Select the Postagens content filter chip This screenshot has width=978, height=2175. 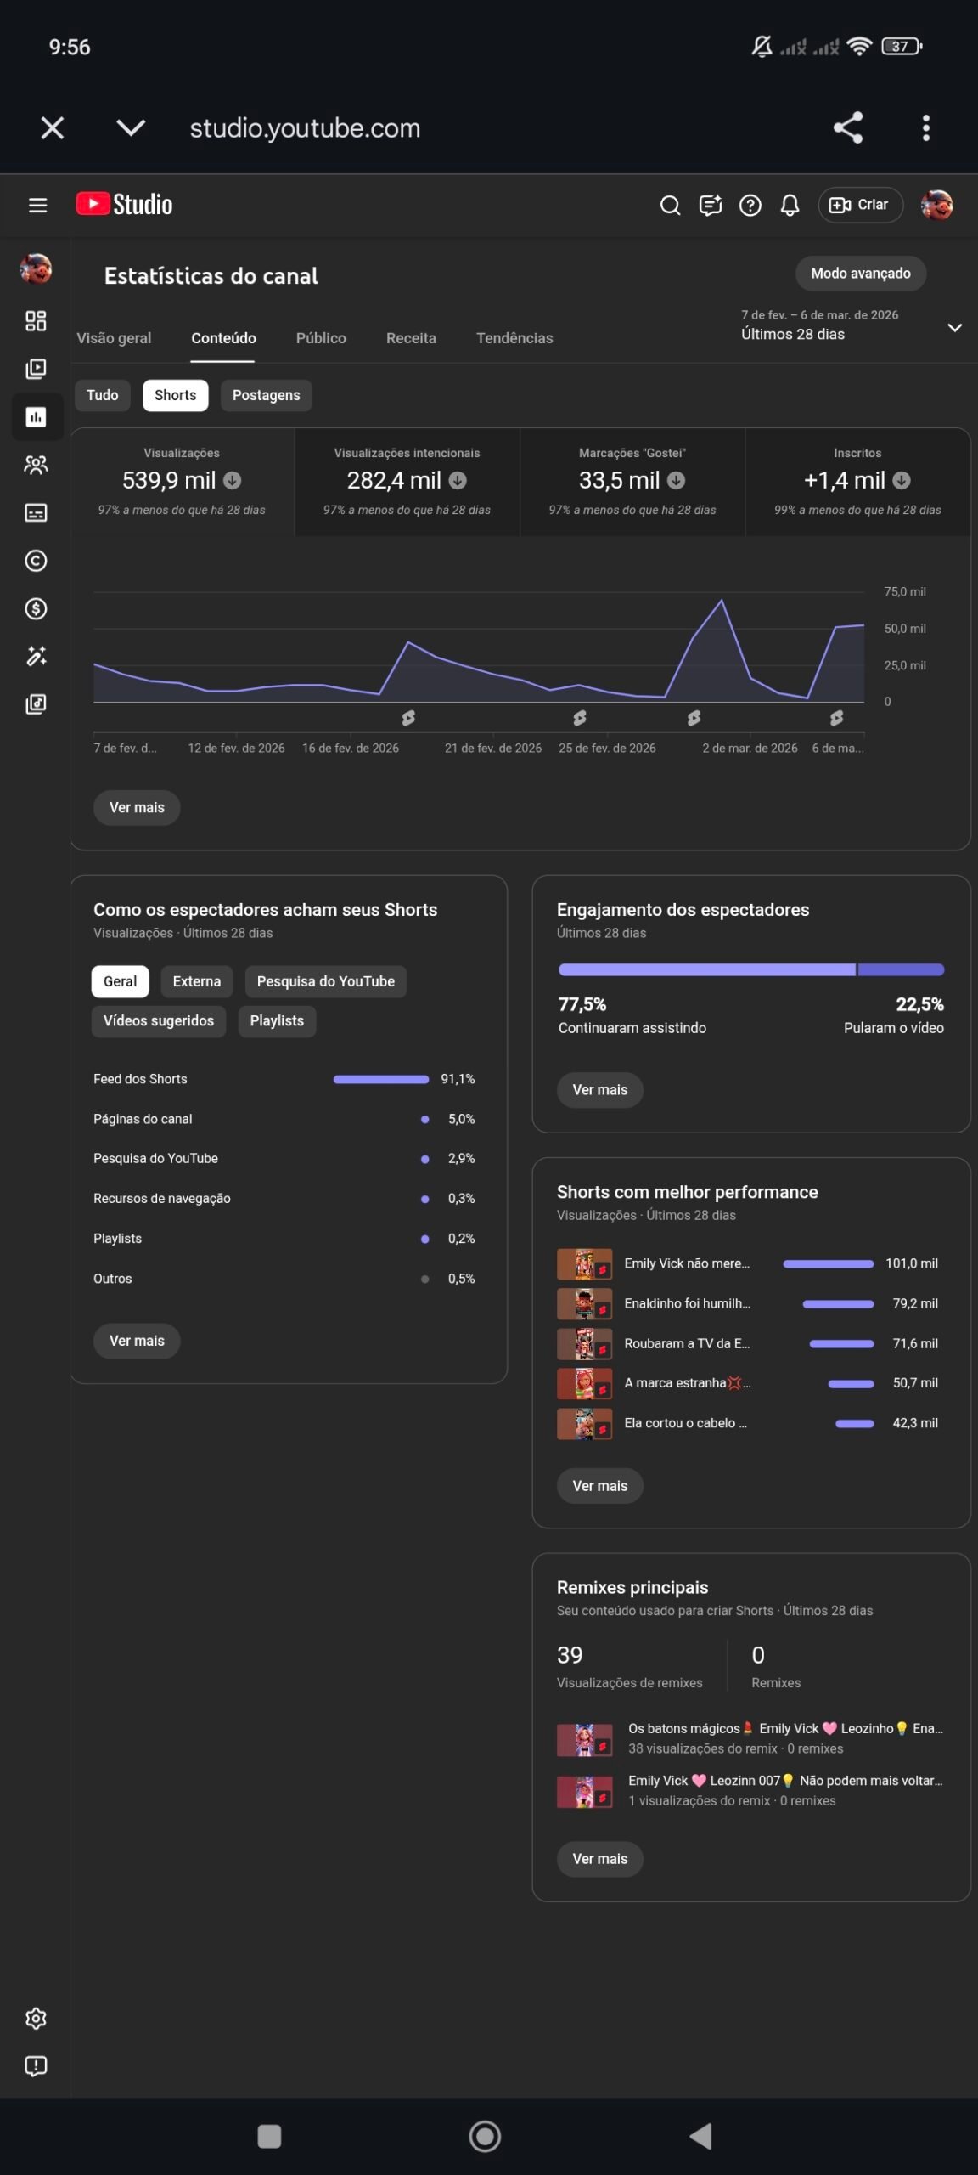pos(266,395)
